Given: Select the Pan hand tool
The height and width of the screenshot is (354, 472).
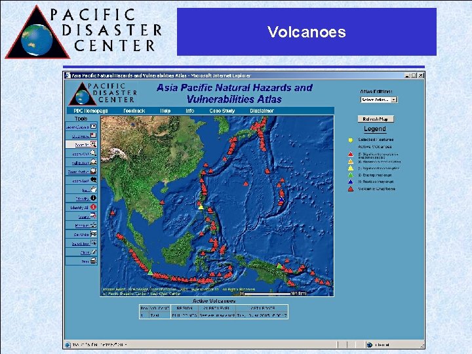Looking at the screenshot, I should [x=94, y=189].
